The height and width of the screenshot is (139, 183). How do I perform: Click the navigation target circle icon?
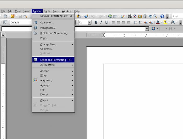[153, 29]
